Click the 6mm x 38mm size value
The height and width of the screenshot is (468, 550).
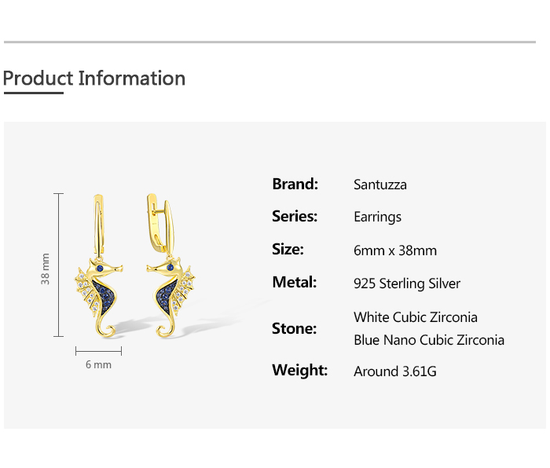pos(395,250)
